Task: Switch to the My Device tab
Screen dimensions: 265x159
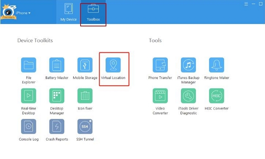Action: (69, 12)
